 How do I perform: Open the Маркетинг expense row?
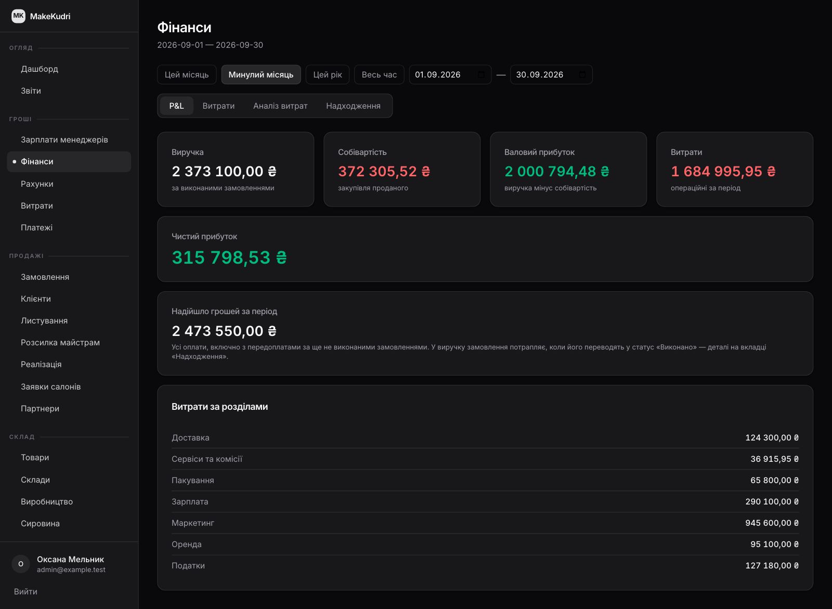(x=485, y=523)
